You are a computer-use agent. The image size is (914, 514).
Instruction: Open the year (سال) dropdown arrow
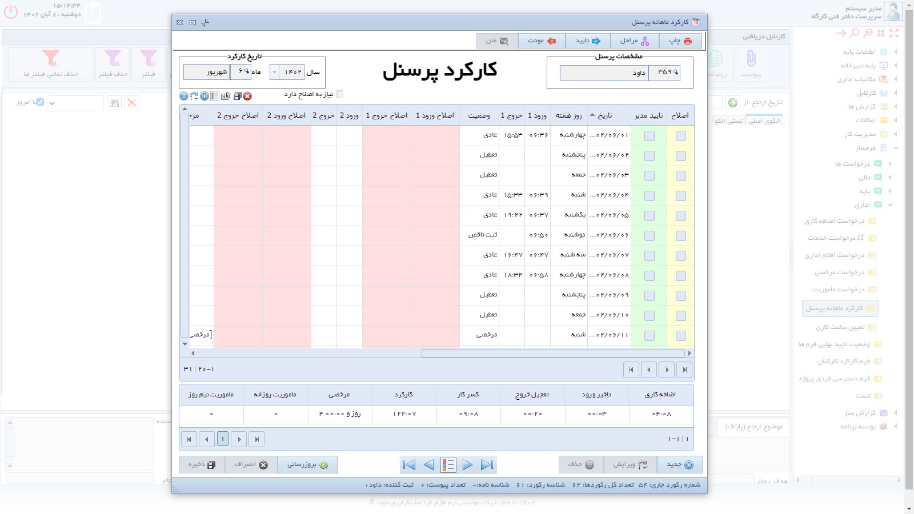coord(275,73)
